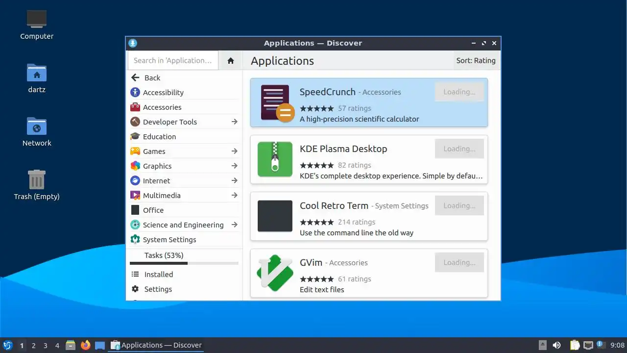Select the System Settings category label
This screenshot has height=353, width=627.
[169, 240]
